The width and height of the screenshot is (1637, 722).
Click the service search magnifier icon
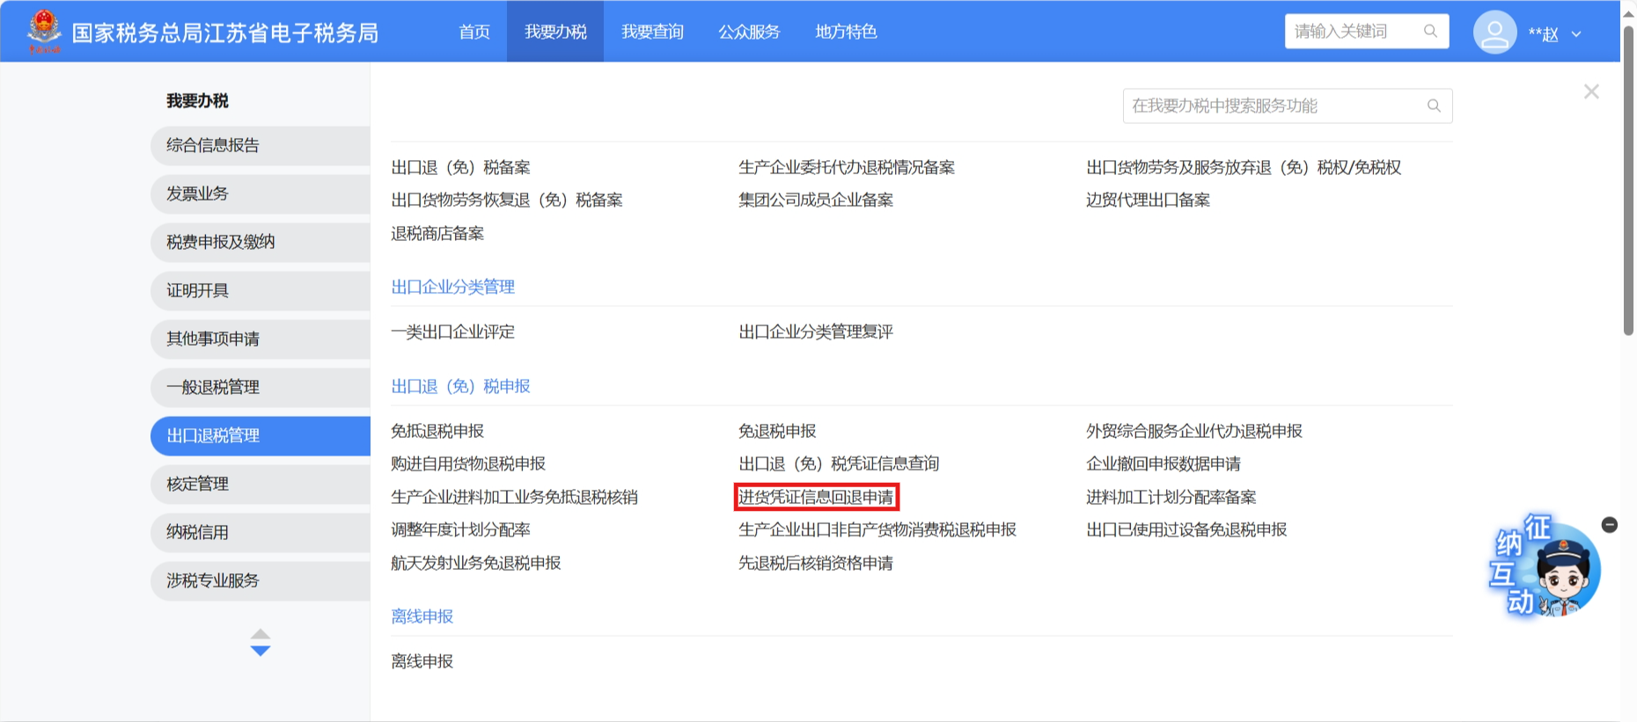(1434, 106)
